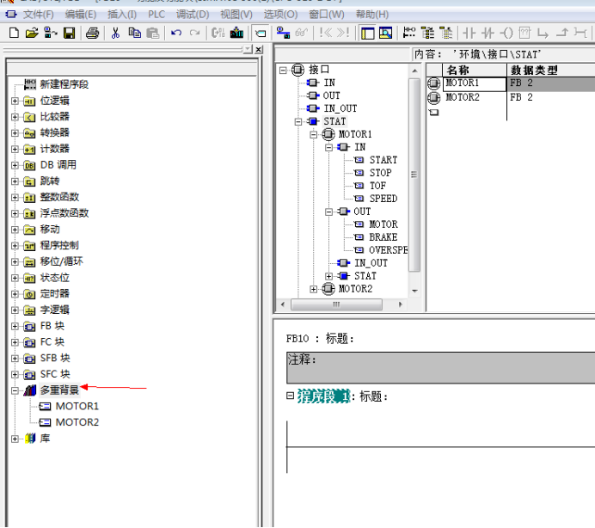The height and width of the screenshot is (528, 595).
Task: Click the interface tree vertical scrollbar
Action: pos(414,172)
